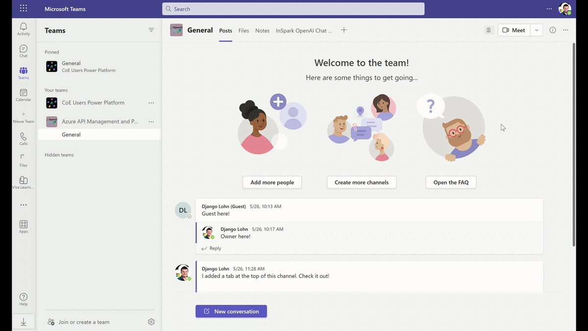Open the teams list filter icon

[x=151, y=30]
